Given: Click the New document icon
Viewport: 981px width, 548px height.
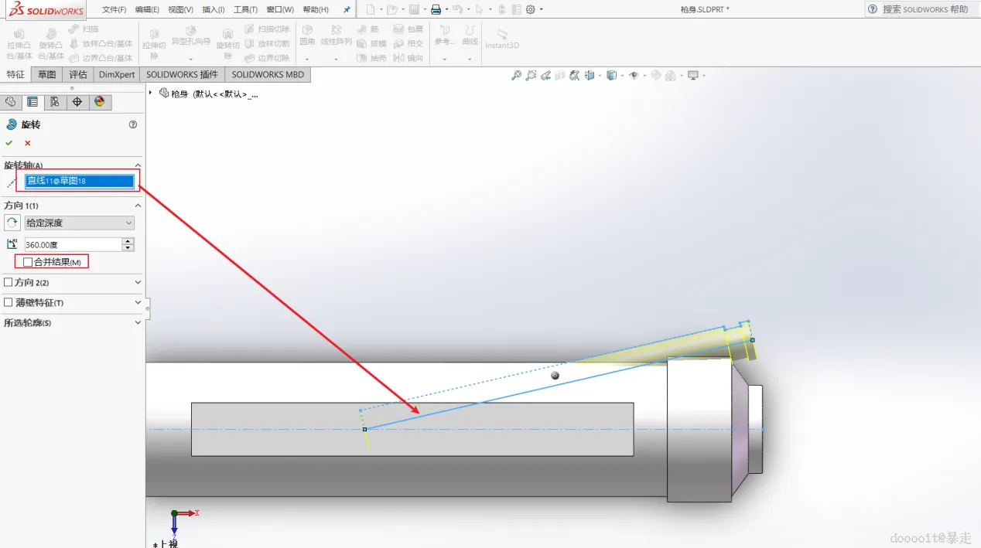Looking at the screenshot, I should click(x=371, y=9).
